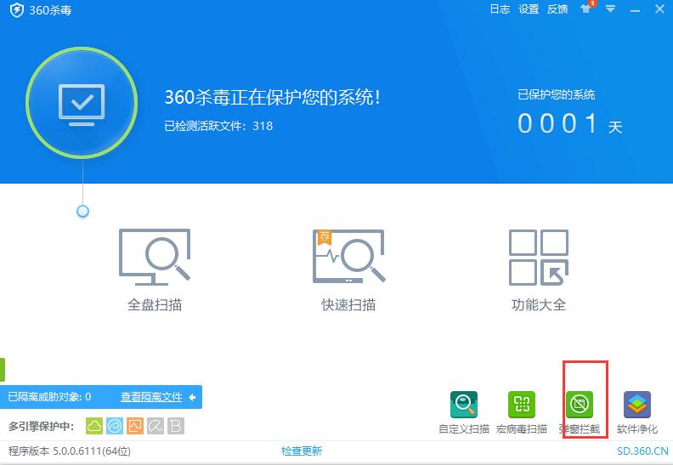This screenshot has width=673, height=465.
Task: Open the main menu dropdown triangle
Action: pyautogui.click(x=610, y=9)
